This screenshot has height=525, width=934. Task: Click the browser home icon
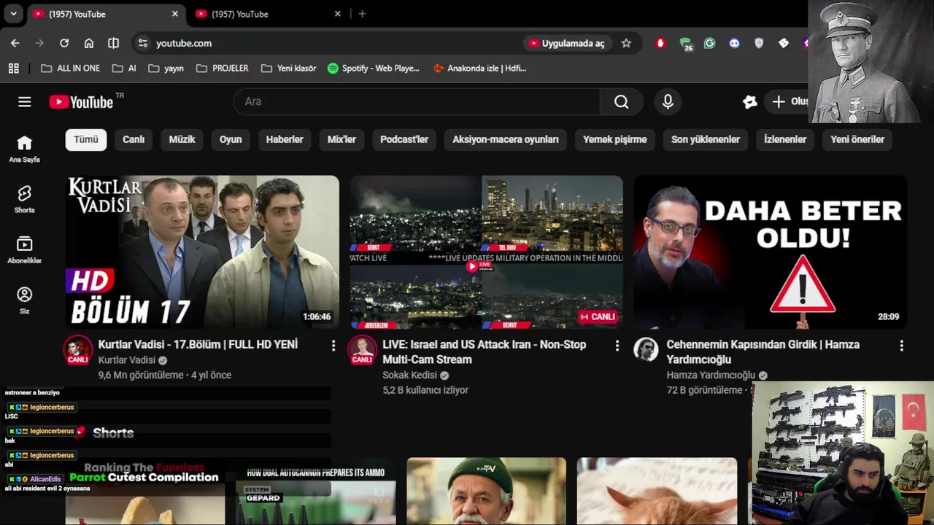point(89,43)
